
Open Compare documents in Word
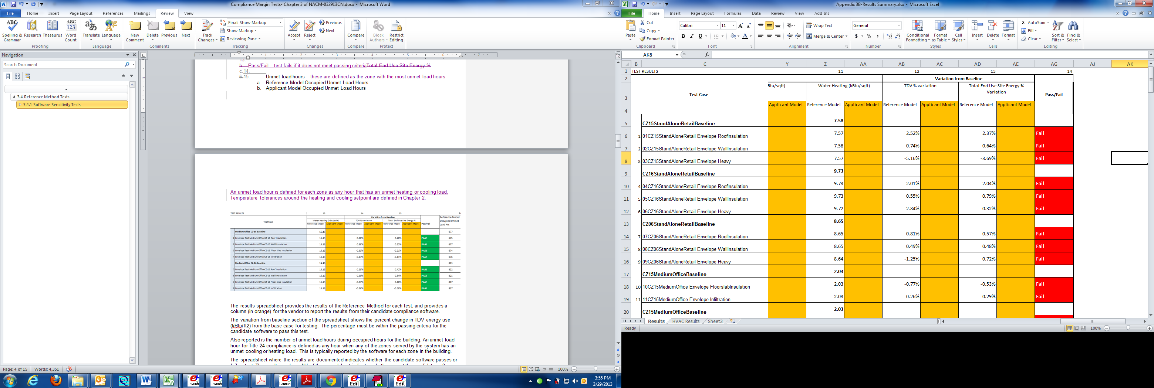click(356, 29)
